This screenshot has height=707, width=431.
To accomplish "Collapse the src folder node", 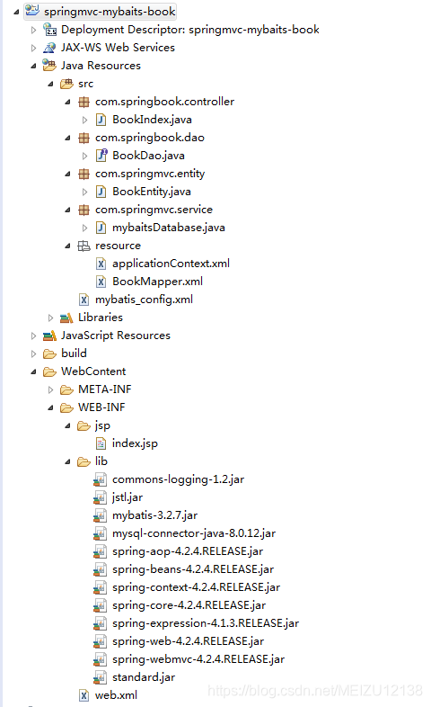I will pos(51,84).
